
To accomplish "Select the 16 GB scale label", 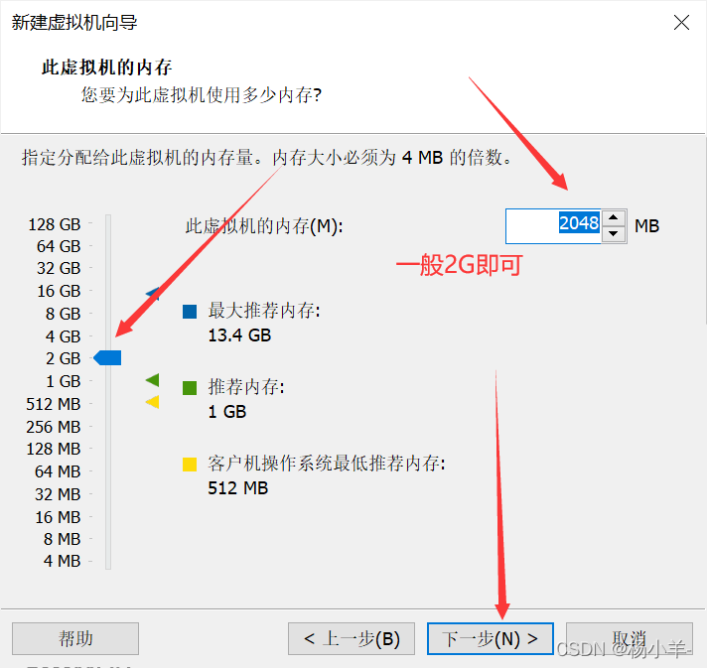I will tap(59, 291).
